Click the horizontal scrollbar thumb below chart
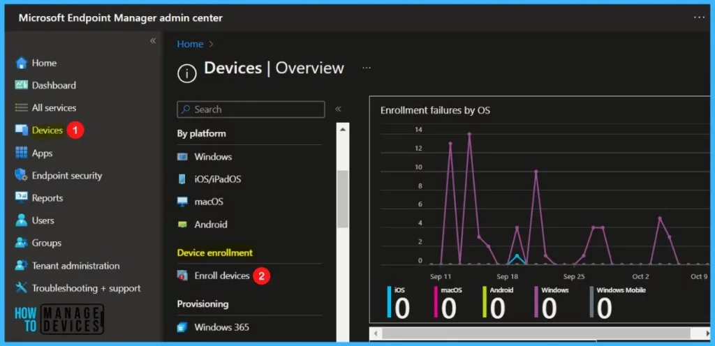This screenshot has width=715, height=346. pos(536,333)
